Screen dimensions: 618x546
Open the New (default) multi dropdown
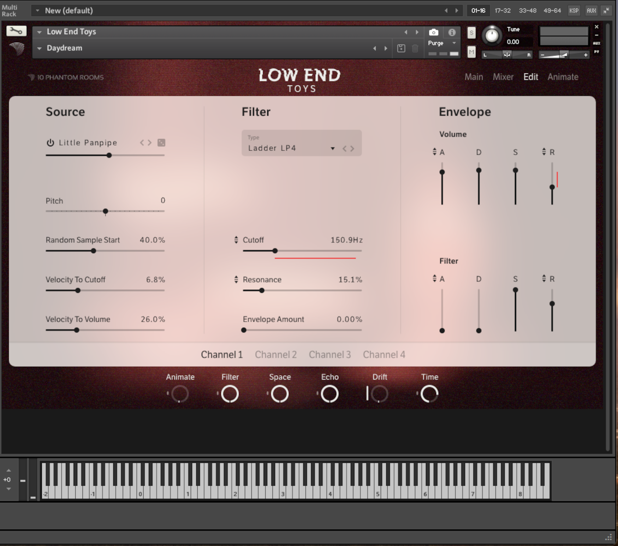click(x=38, y=10)
